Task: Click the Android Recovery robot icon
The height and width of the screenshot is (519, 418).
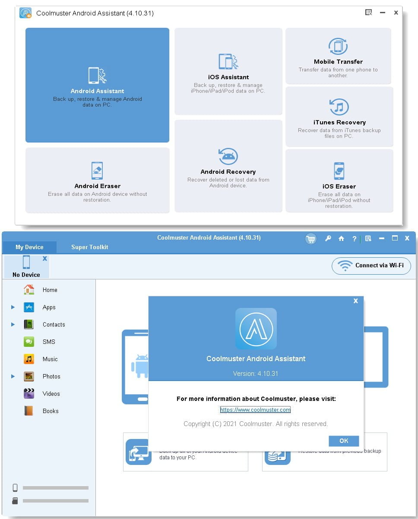Action: pyautogui.click(x=228, y=156)
